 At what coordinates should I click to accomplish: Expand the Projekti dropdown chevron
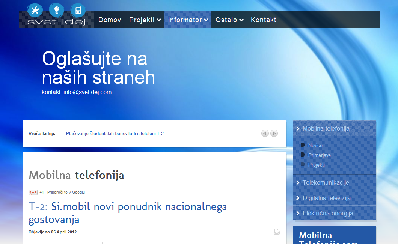[159, 20]
